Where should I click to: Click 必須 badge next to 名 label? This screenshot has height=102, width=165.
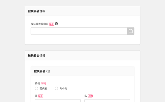point(90,96)
